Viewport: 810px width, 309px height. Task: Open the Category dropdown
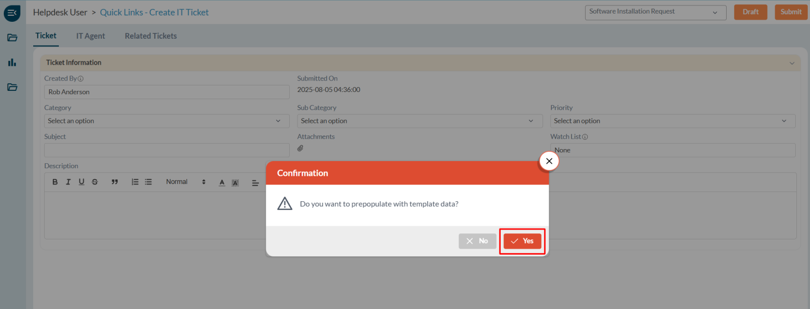pos(167,121)
